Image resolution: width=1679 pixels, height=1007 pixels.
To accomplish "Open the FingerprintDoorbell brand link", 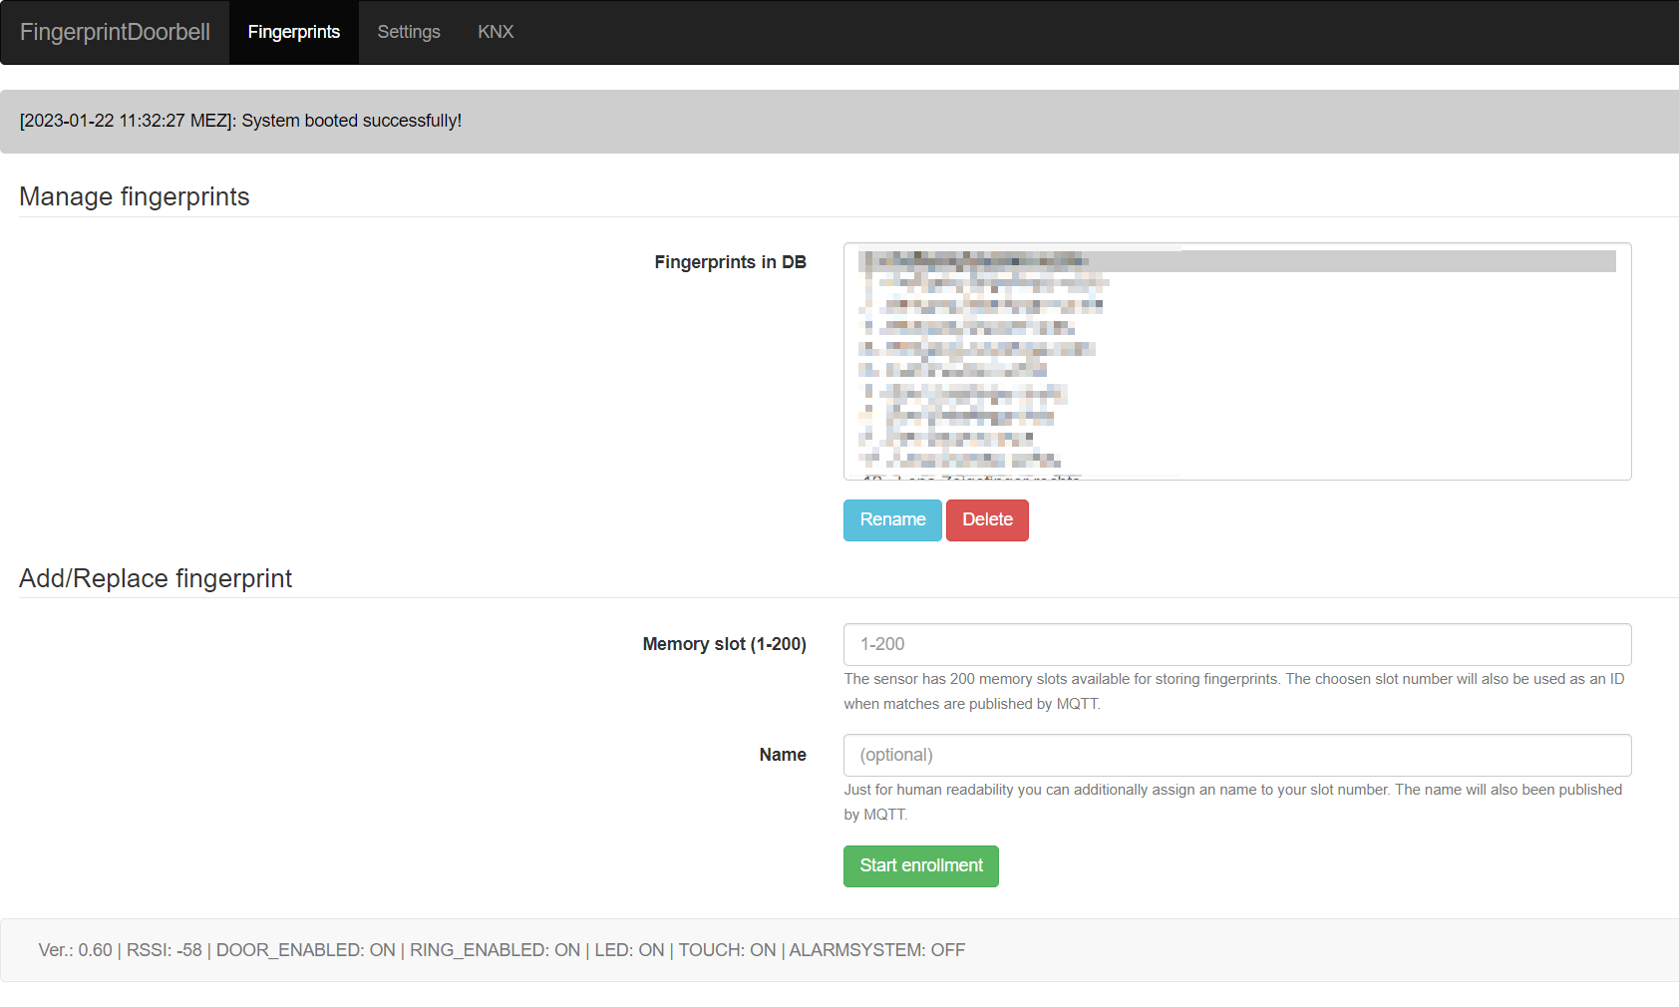I will click(x=115, y=32).
